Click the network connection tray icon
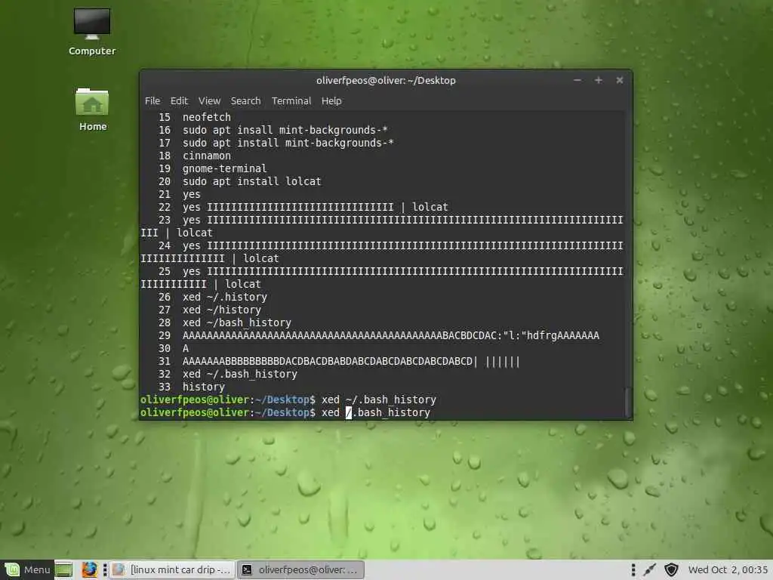Screen dimensions: 773x580 coord(650,569)
